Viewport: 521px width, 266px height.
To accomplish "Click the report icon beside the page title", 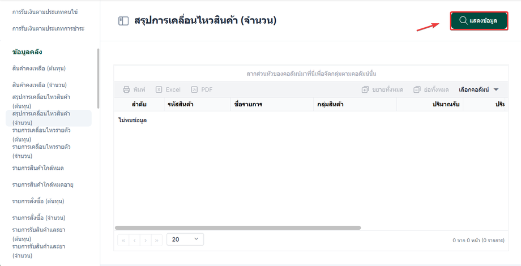I will click(x=123, y=22).
